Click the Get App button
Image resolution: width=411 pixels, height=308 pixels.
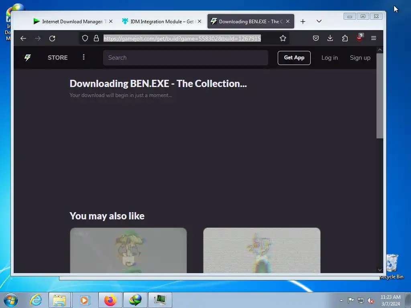(x=294, y=58)
